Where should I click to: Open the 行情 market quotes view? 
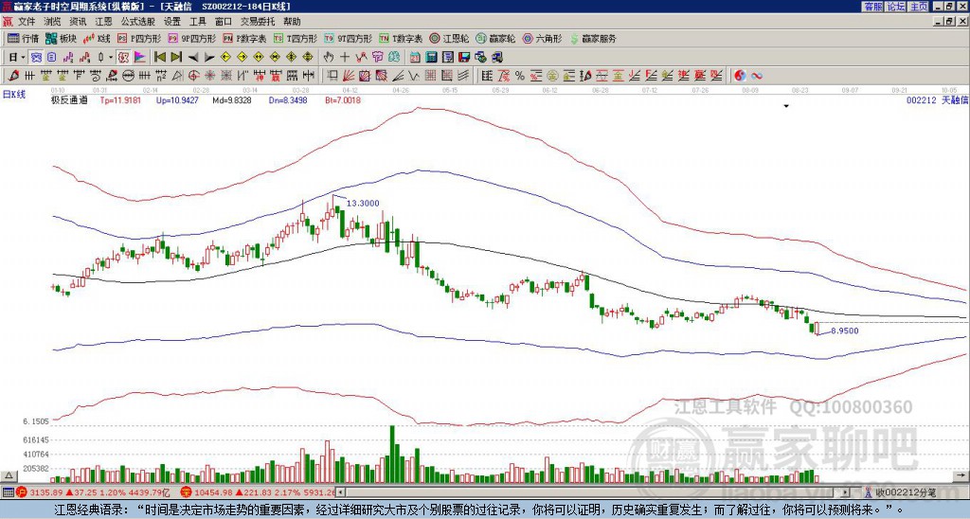click(23, 38)
